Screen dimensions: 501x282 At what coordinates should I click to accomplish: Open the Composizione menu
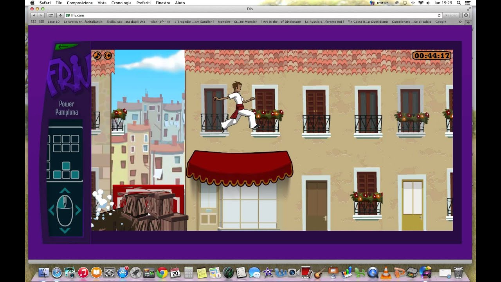80,3
